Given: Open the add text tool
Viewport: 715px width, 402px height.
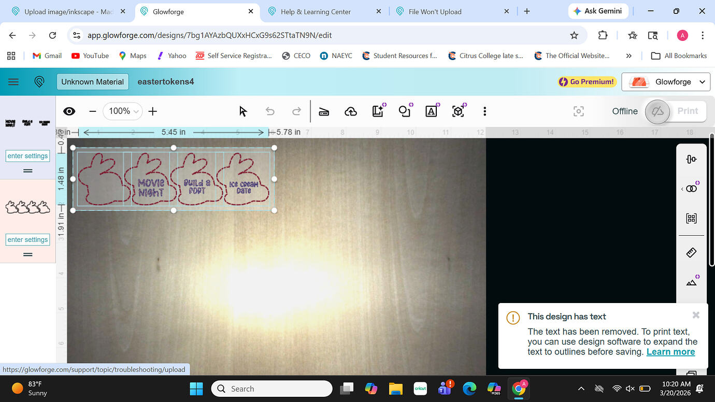Looking at the screenshot, I should click(x=432, y=111).
